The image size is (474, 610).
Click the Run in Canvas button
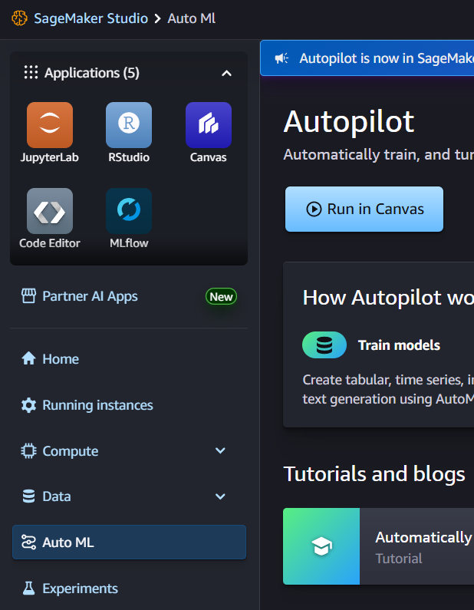pyautogui.click(x=364, y=209)
